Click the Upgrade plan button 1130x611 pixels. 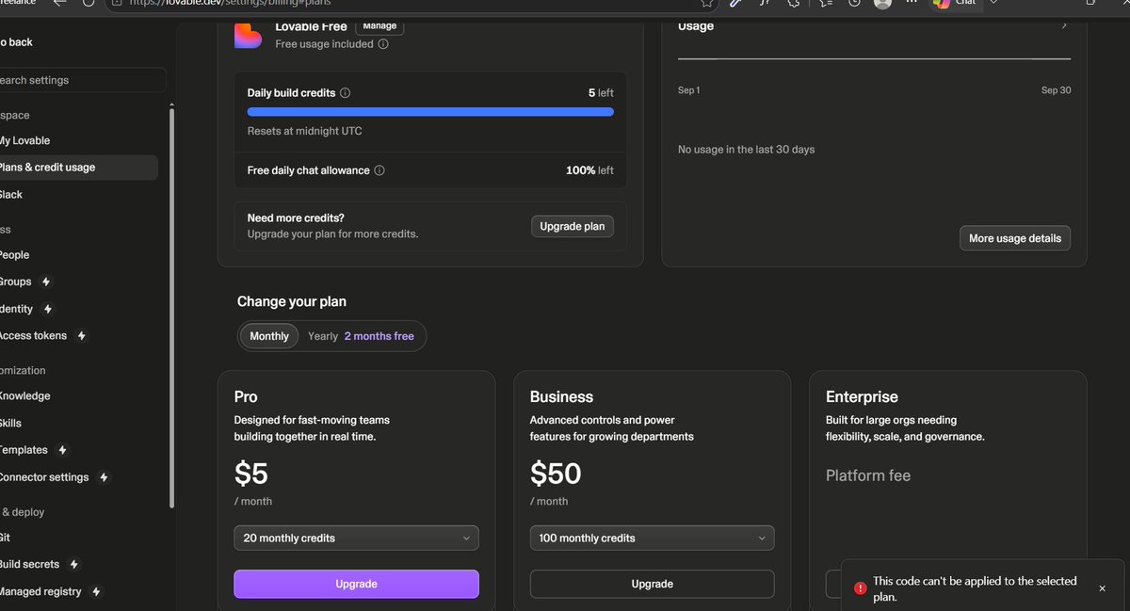[573, 227]
